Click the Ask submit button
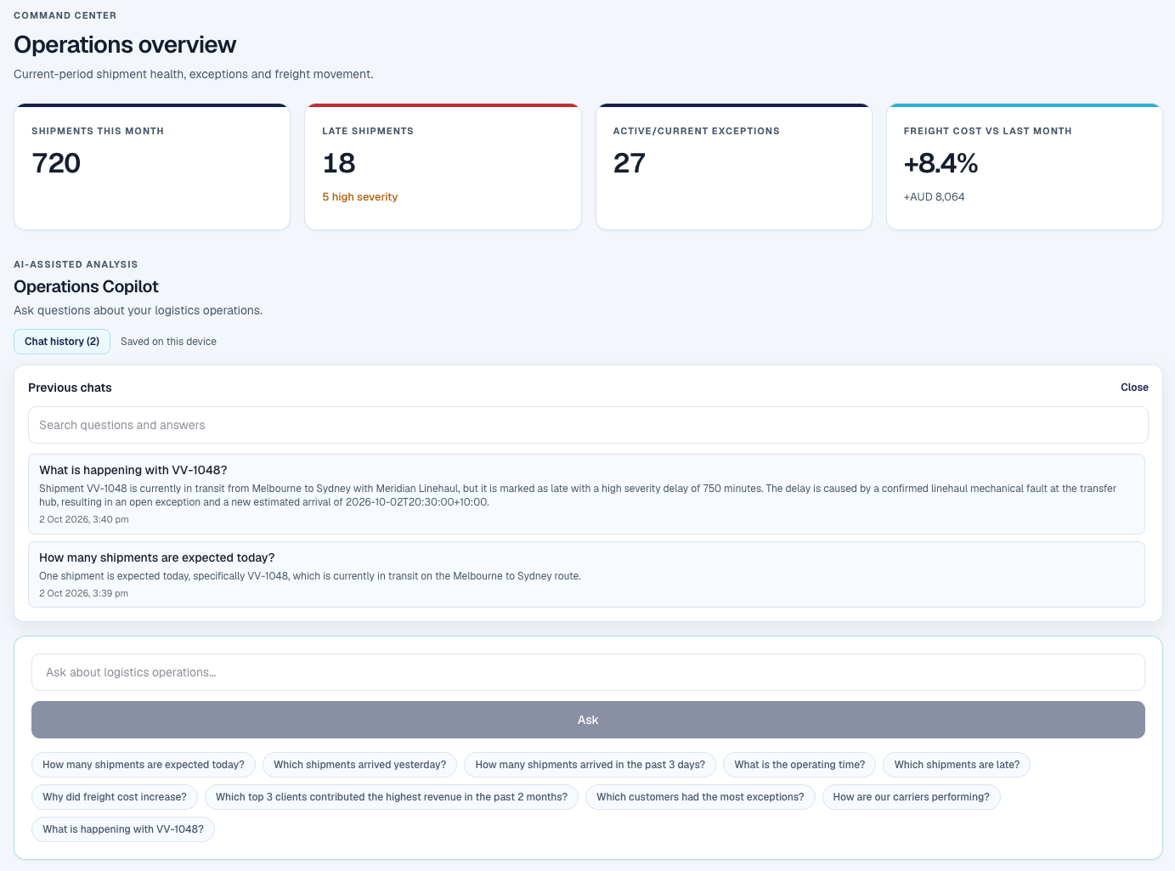Screen dimensions: 1175x871 tap(588, 720)
